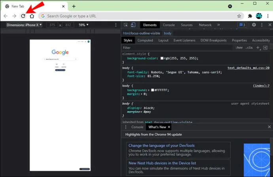Toggle the device toolbar icon

click(133, 25)
